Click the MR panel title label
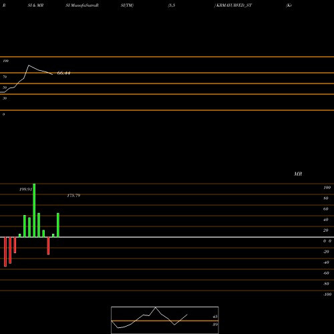The image size is (334, 334). (x=298, y=174)
